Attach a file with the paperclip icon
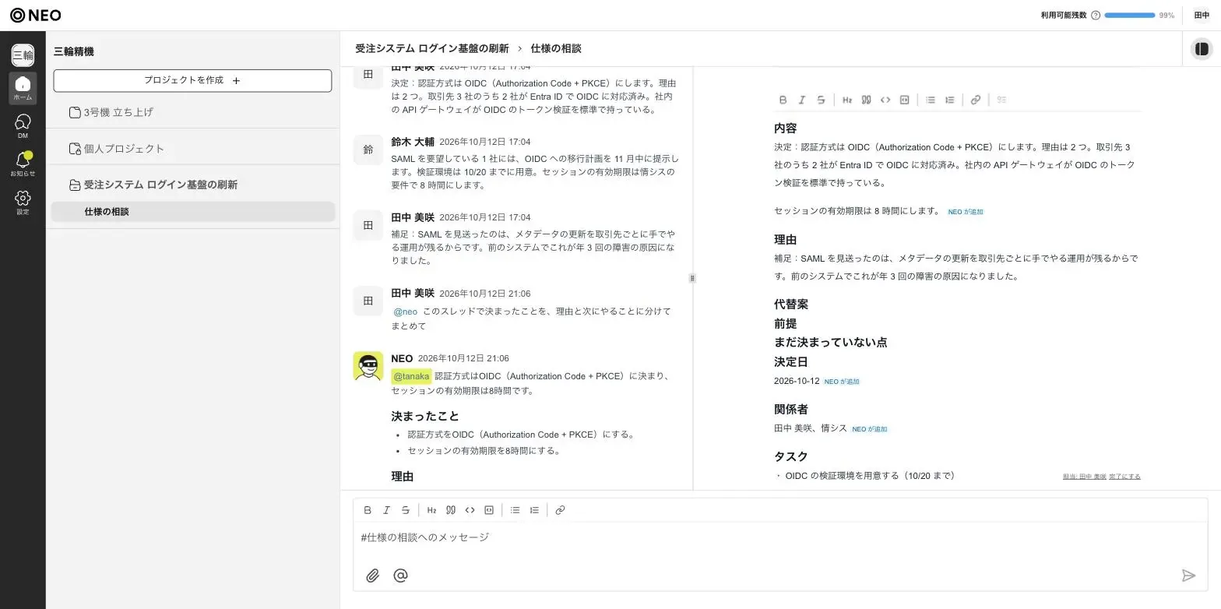 (373, 576)
